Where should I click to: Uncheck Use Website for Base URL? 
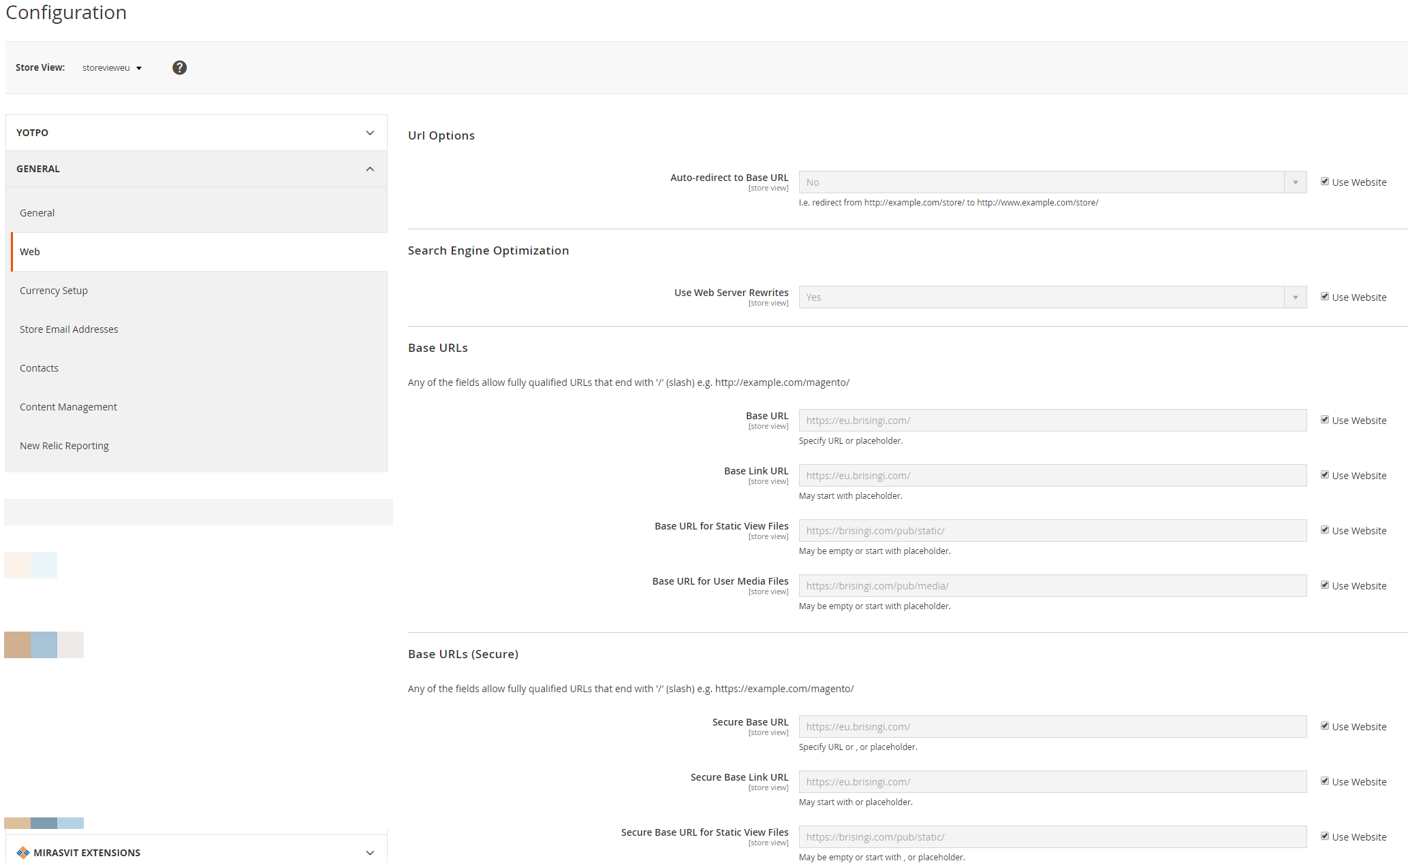pos(1325,419)
